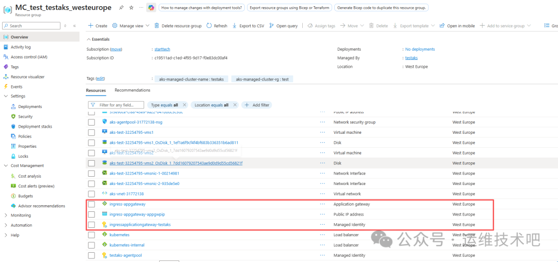Viewport: 558px width, 262px height.
Task: Add resource group to favorites star
Action: click(131, 7)
